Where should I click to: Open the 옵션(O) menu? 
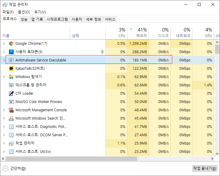(x=24, y=12)
